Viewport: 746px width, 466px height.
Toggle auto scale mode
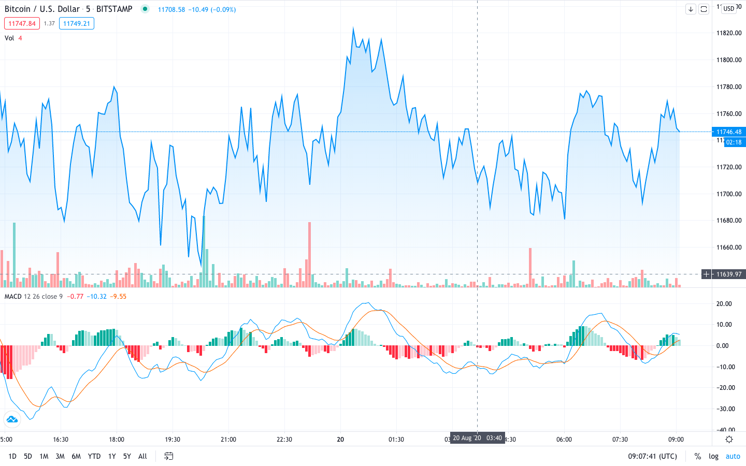pyautogui.click(x=733, y=456)
